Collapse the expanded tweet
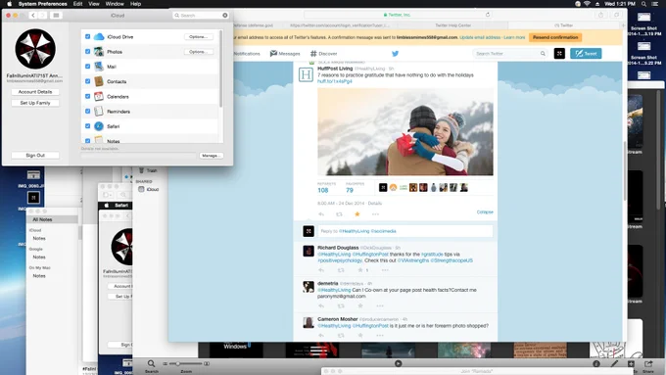Screen dimensions: 666x375 point(485,211)
